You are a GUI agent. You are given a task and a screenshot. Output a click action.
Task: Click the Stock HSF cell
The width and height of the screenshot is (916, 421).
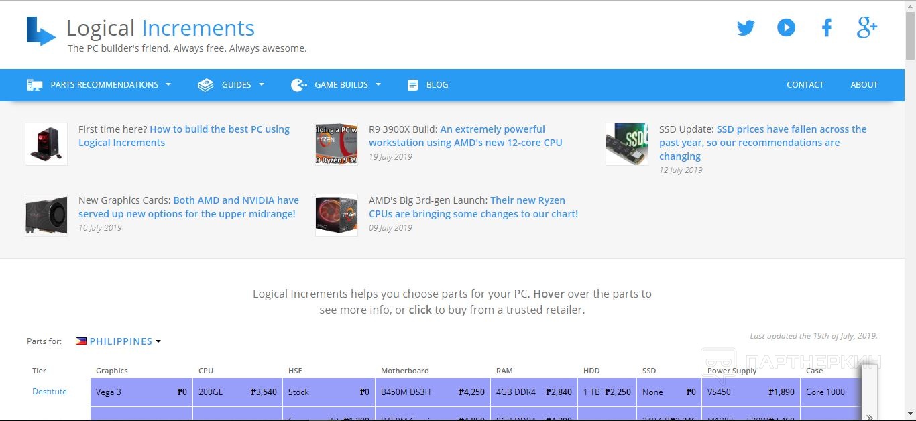point(329,392)
